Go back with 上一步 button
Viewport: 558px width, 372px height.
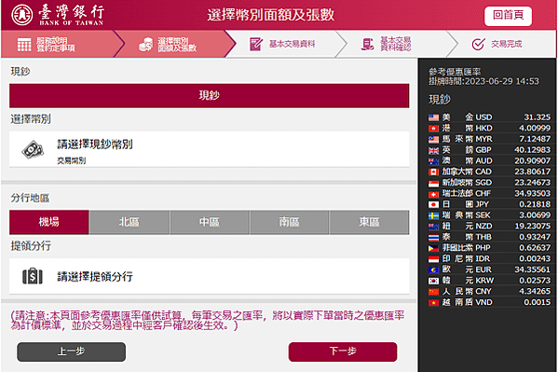point(71,351)
